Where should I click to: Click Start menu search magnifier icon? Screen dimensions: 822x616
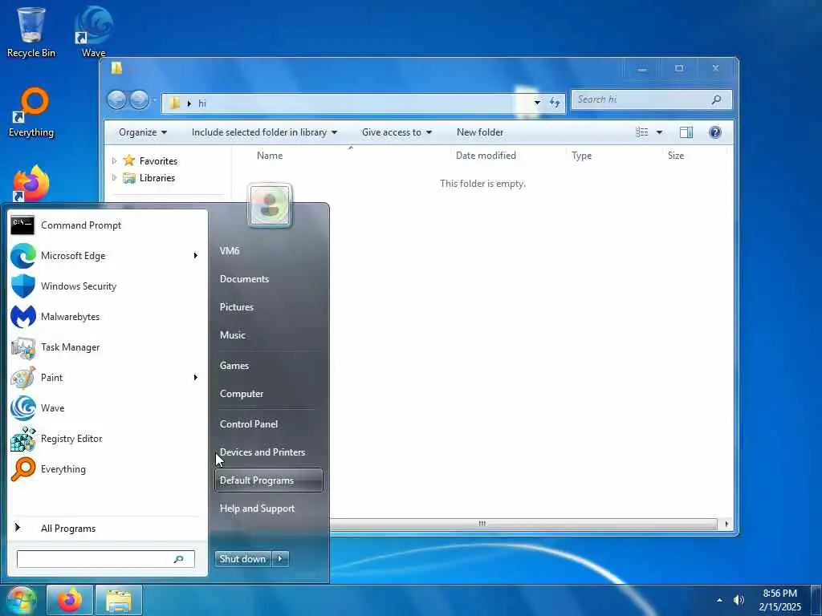pos(178,559)
